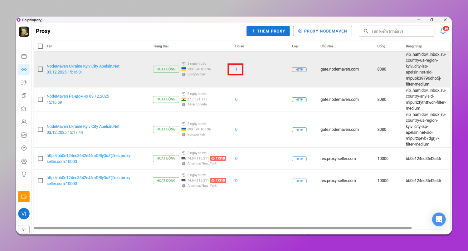
Task: Open the blue VI account avatar menu
Action: click(24, 214)
